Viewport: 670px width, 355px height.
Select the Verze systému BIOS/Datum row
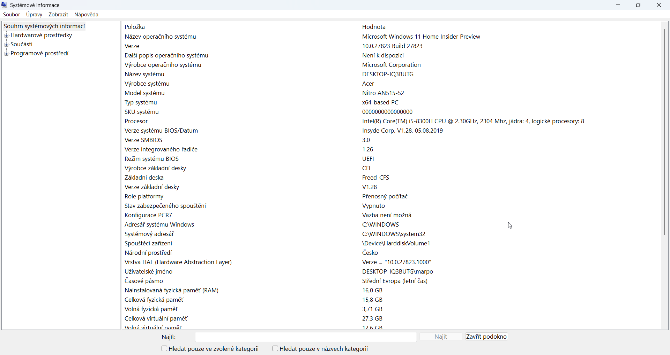(x=377, y=131)
